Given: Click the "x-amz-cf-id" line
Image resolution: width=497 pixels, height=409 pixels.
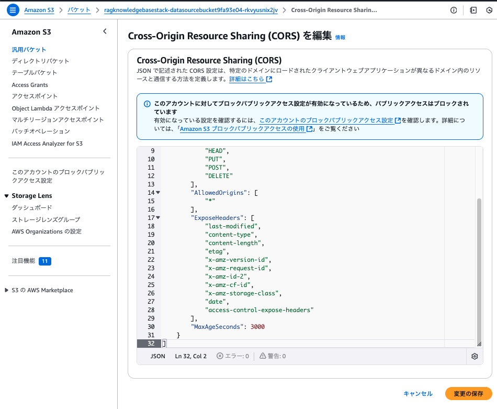Looking at the screenshot, I should 229,285.
